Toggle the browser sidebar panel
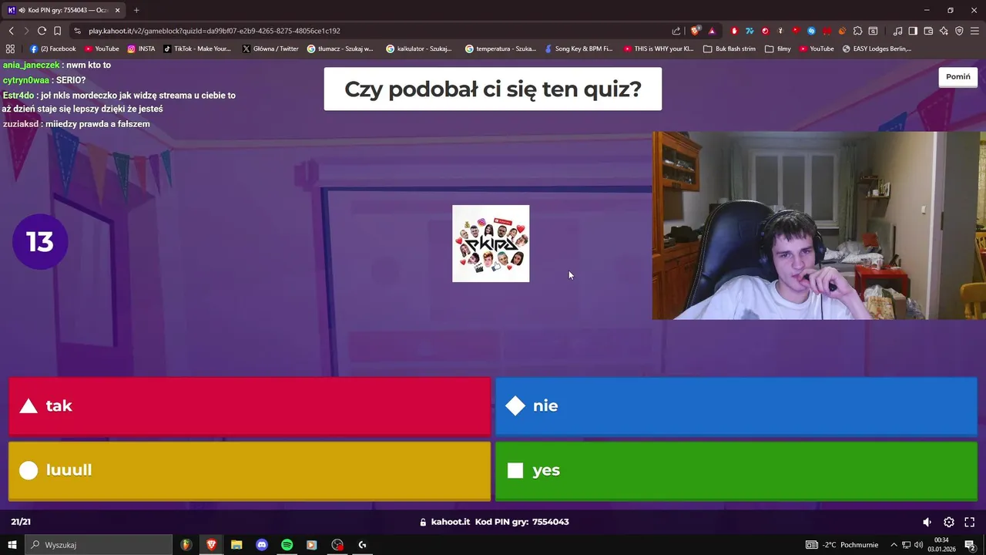This screenshot has width=986, height=555. (913, 31)
